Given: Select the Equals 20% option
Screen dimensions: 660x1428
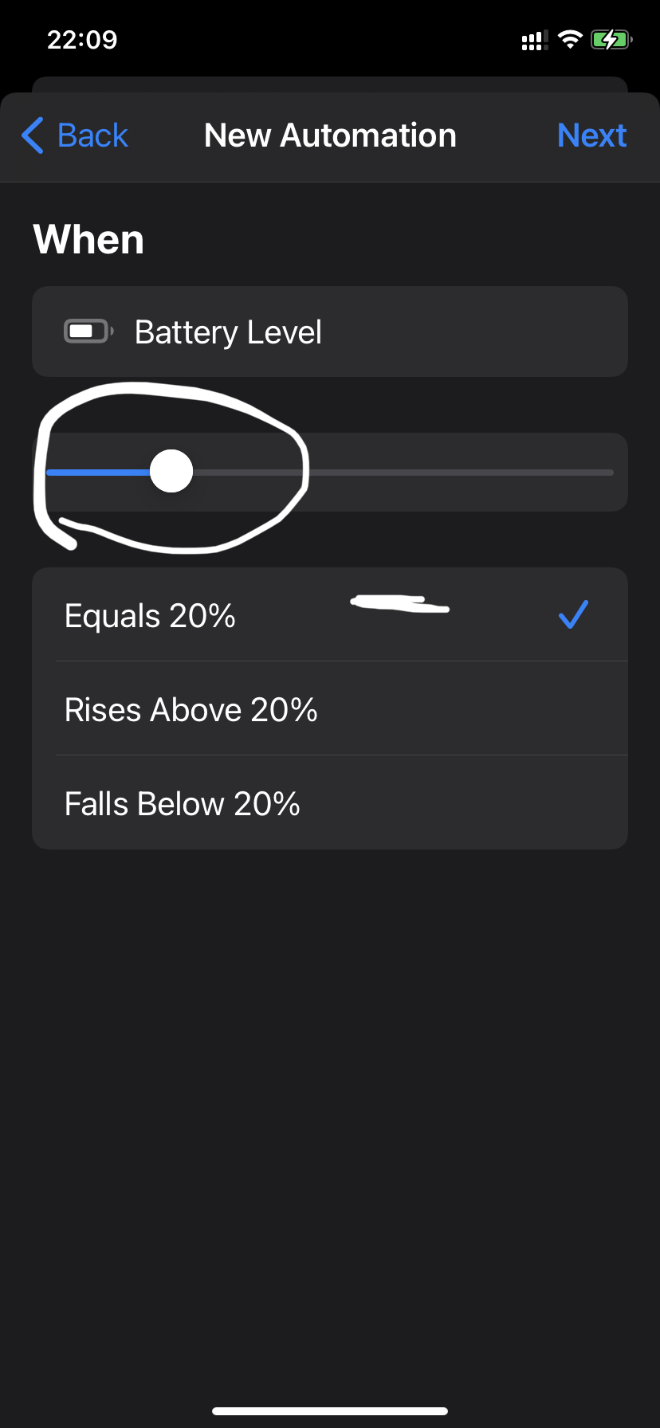Looking at the screenshot, I should 330,614.
